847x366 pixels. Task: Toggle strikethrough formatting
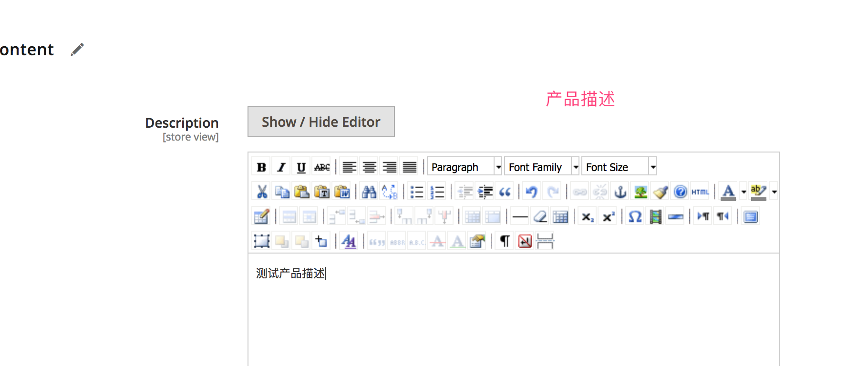(322, 167)
